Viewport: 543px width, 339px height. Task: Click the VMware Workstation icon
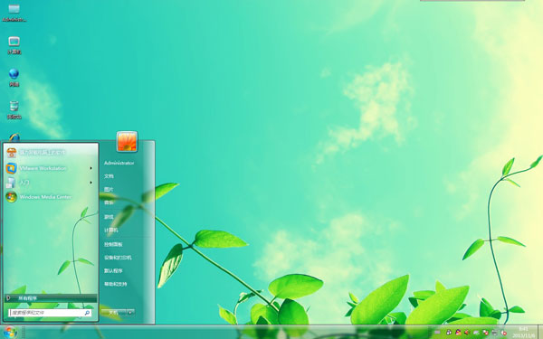click(x=11, y=168)
